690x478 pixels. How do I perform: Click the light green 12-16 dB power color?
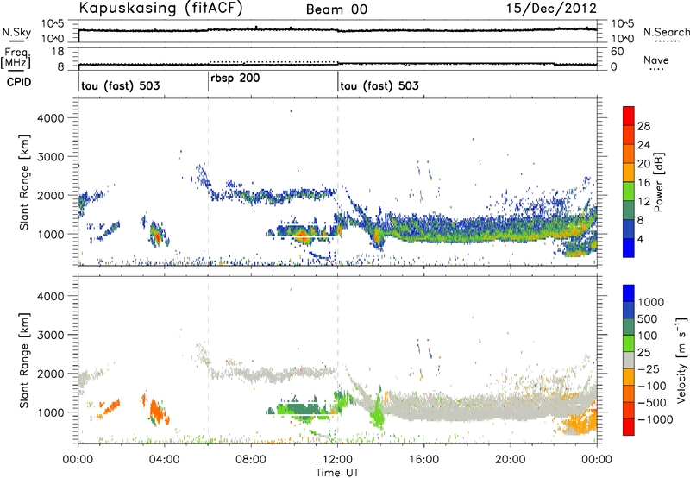(629, 191)
